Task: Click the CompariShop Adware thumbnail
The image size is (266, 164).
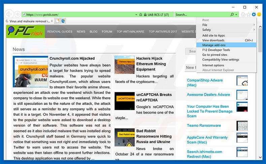Action: [242, 80]
